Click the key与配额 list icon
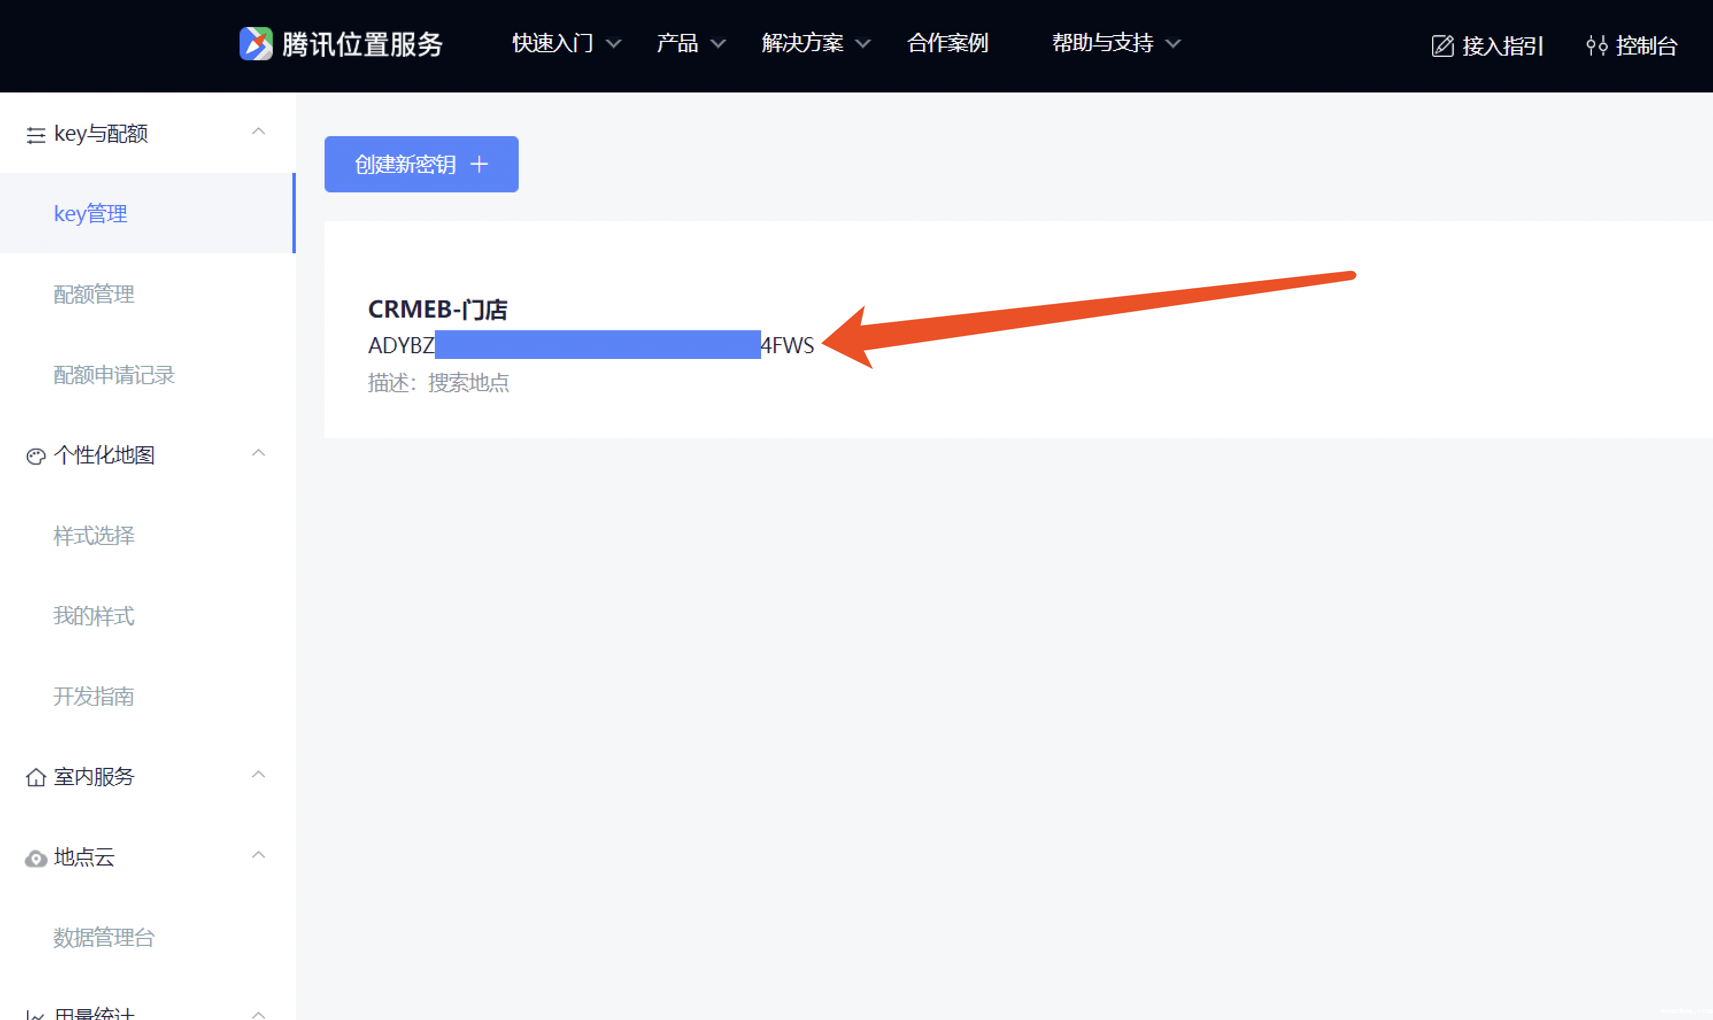This screenshot has width=1713, height=1020. [36, 135]
